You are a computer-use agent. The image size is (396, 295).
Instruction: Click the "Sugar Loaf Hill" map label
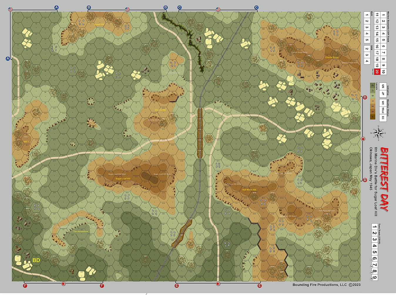click(x=123, y=178)
